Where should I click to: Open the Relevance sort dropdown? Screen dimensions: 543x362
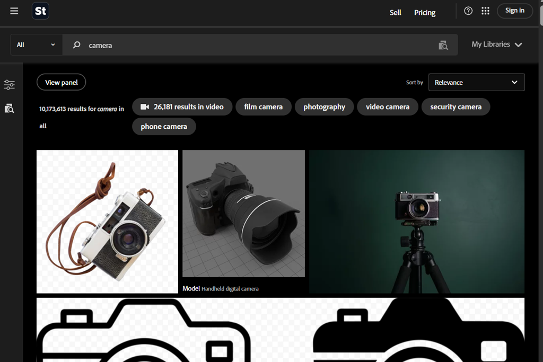click(x=477, y=82)
